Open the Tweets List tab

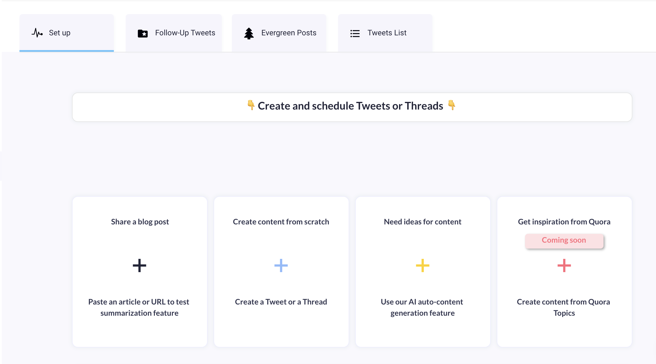pyautogui.click(x=387, y=33)
